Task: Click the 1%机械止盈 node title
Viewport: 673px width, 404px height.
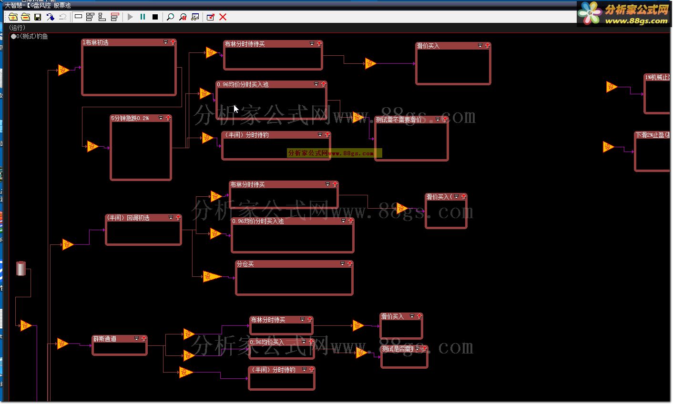Action: tap(658, 77)
